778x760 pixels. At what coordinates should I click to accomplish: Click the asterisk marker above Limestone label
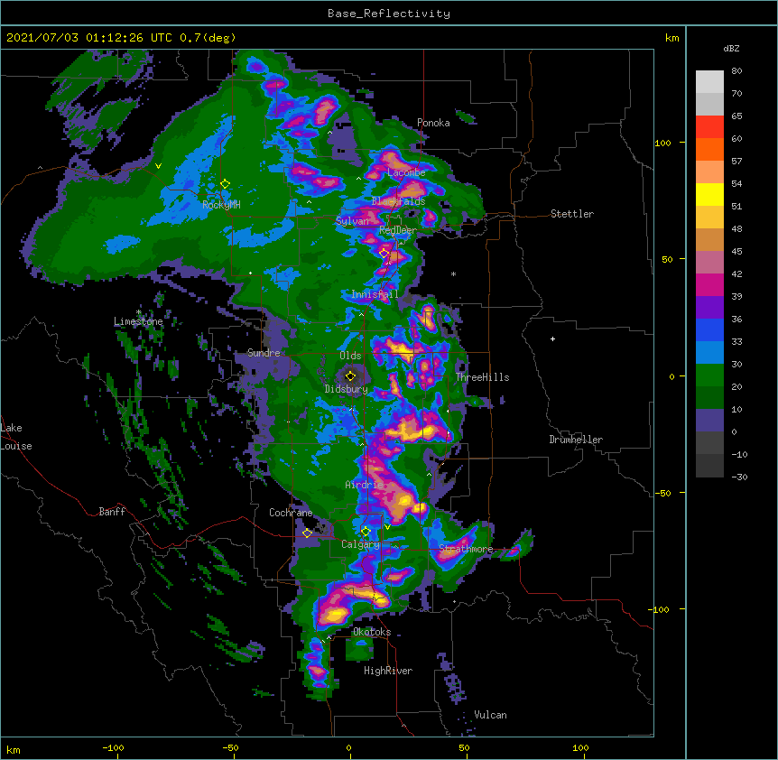139,312
